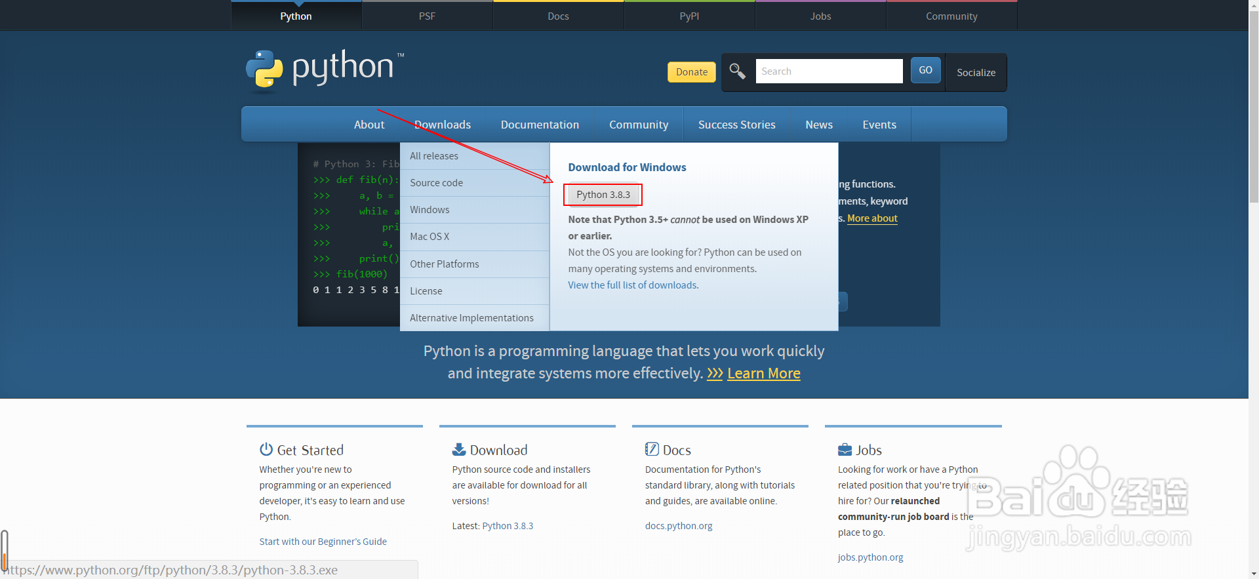Click the Python 3.8.3 download button
This screenshot has width=1259, height=579.
[x=603, y=195]
